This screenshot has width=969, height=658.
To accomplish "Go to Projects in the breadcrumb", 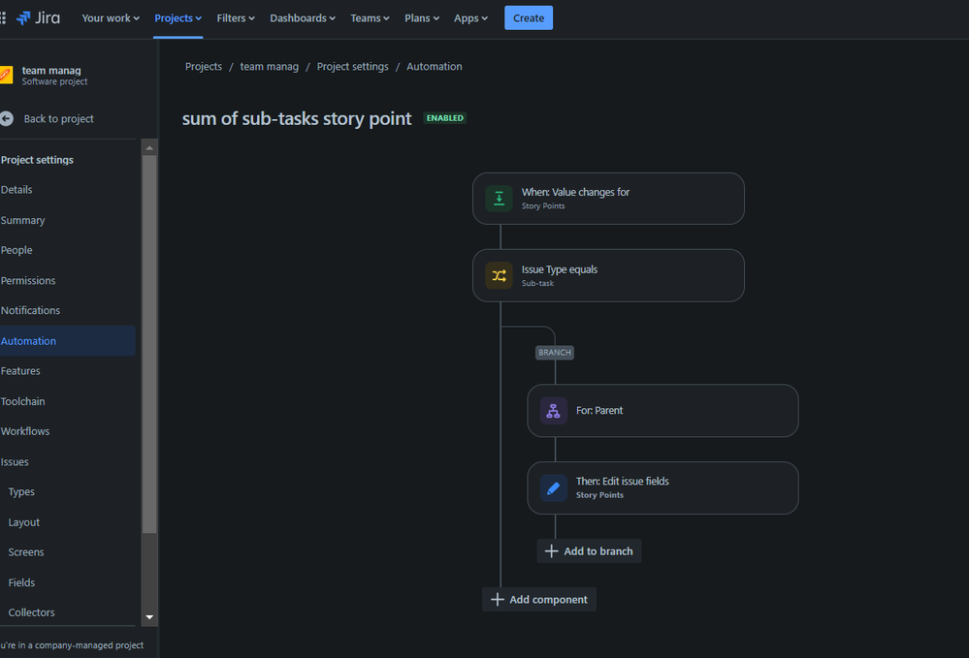I will [x=204, y=66].
